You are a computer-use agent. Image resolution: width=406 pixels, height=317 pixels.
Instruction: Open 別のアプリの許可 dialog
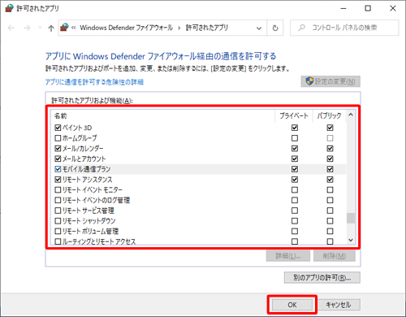coord(322,277)
